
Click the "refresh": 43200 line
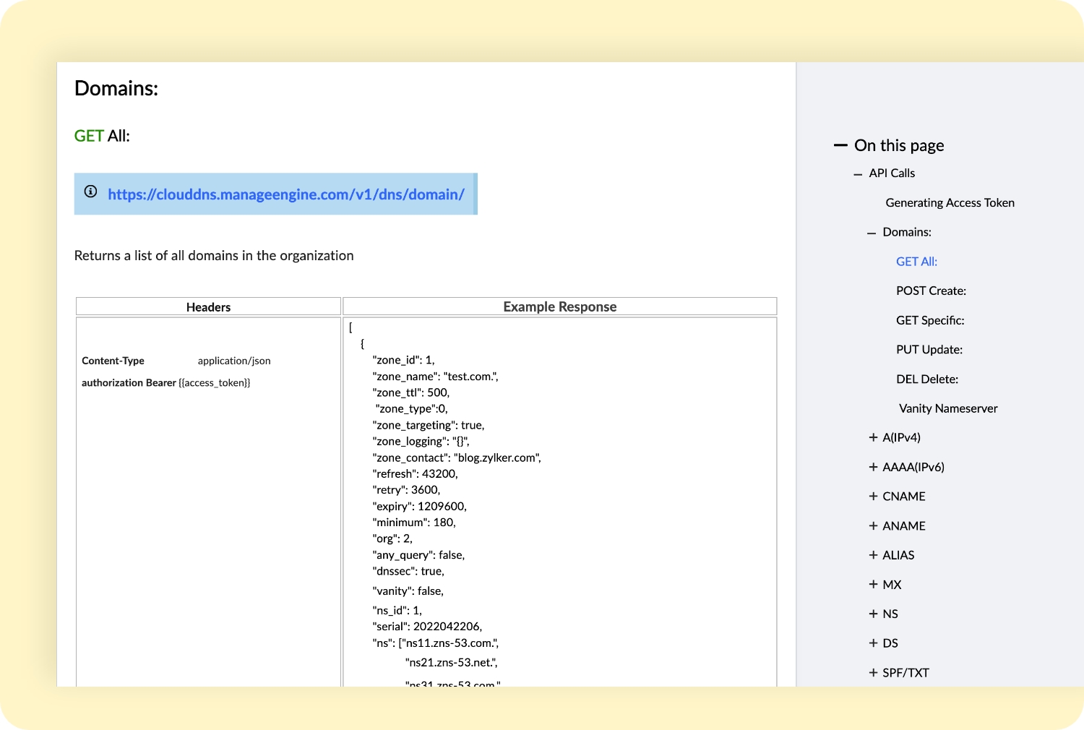pos(415,473)
